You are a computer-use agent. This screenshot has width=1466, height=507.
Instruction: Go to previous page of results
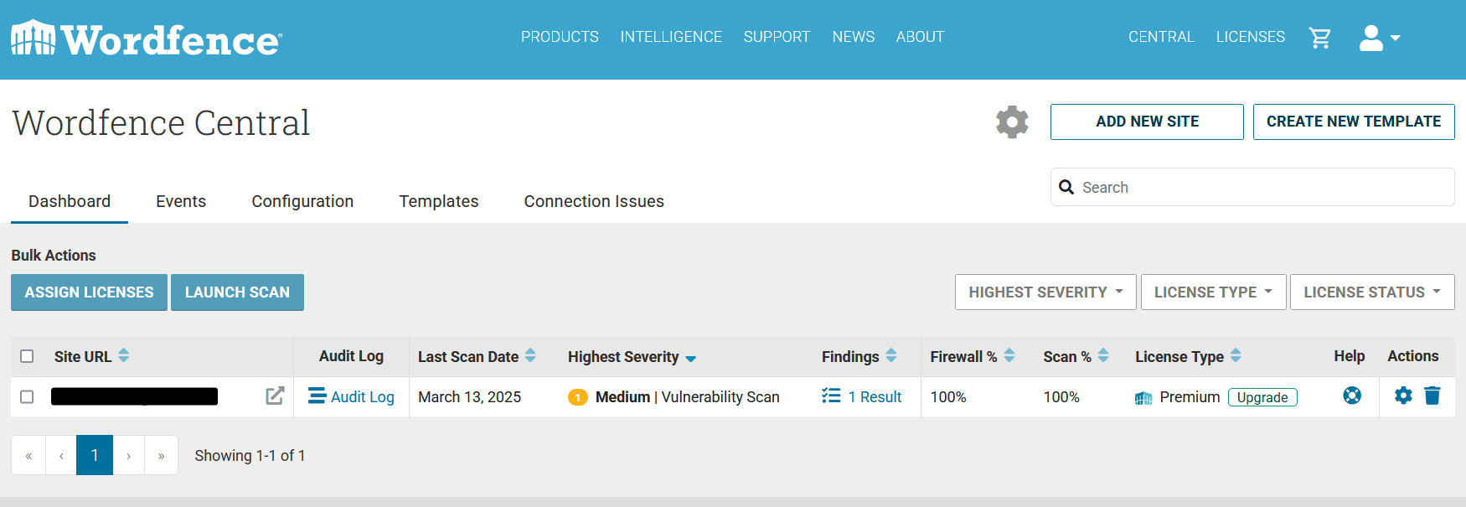click(x=61, y=455)
